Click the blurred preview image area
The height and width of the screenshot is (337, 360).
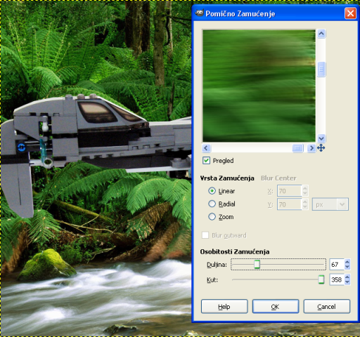point(259,86)
